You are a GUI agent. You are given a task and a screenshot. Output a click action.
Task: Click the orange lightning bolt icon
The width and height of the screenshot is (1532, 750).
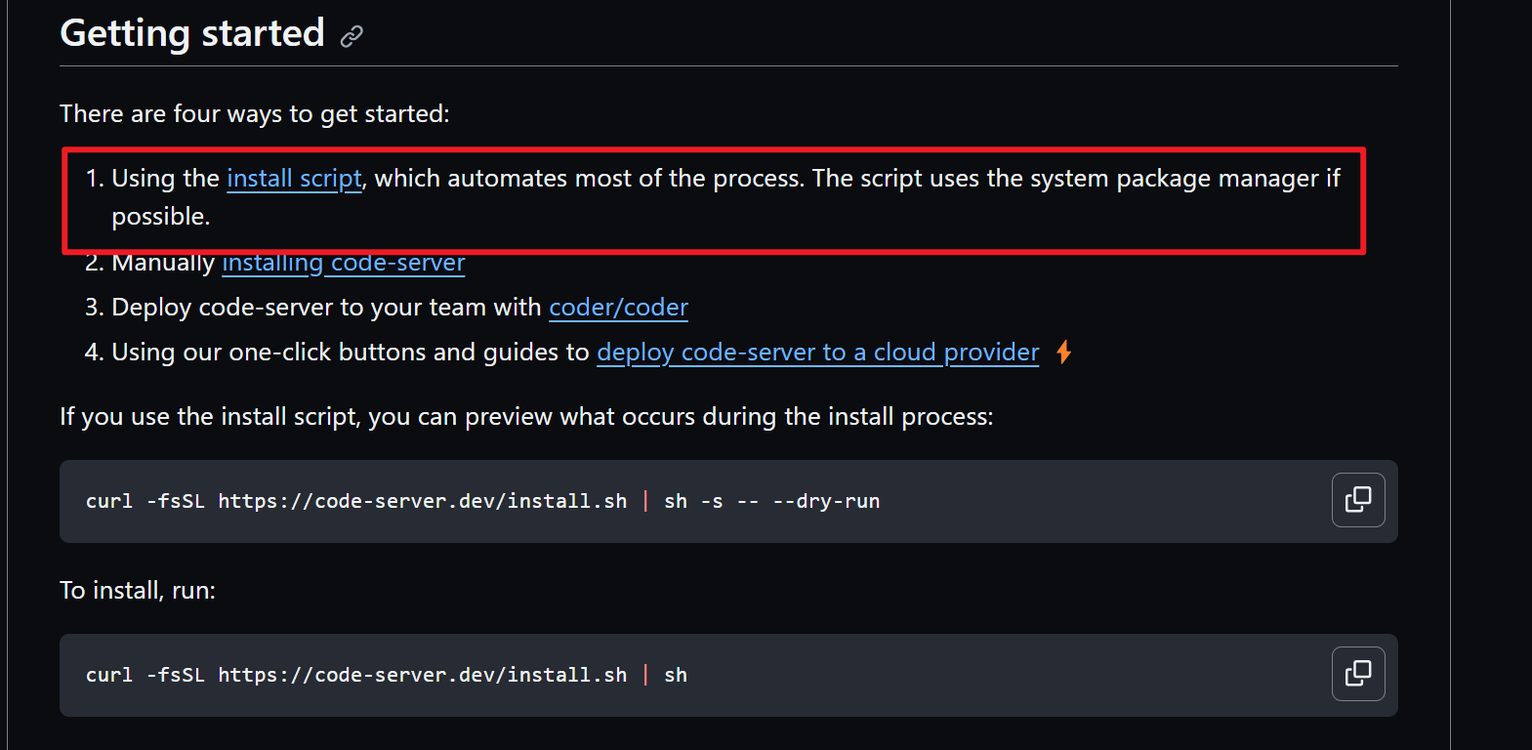point(1063,353)
